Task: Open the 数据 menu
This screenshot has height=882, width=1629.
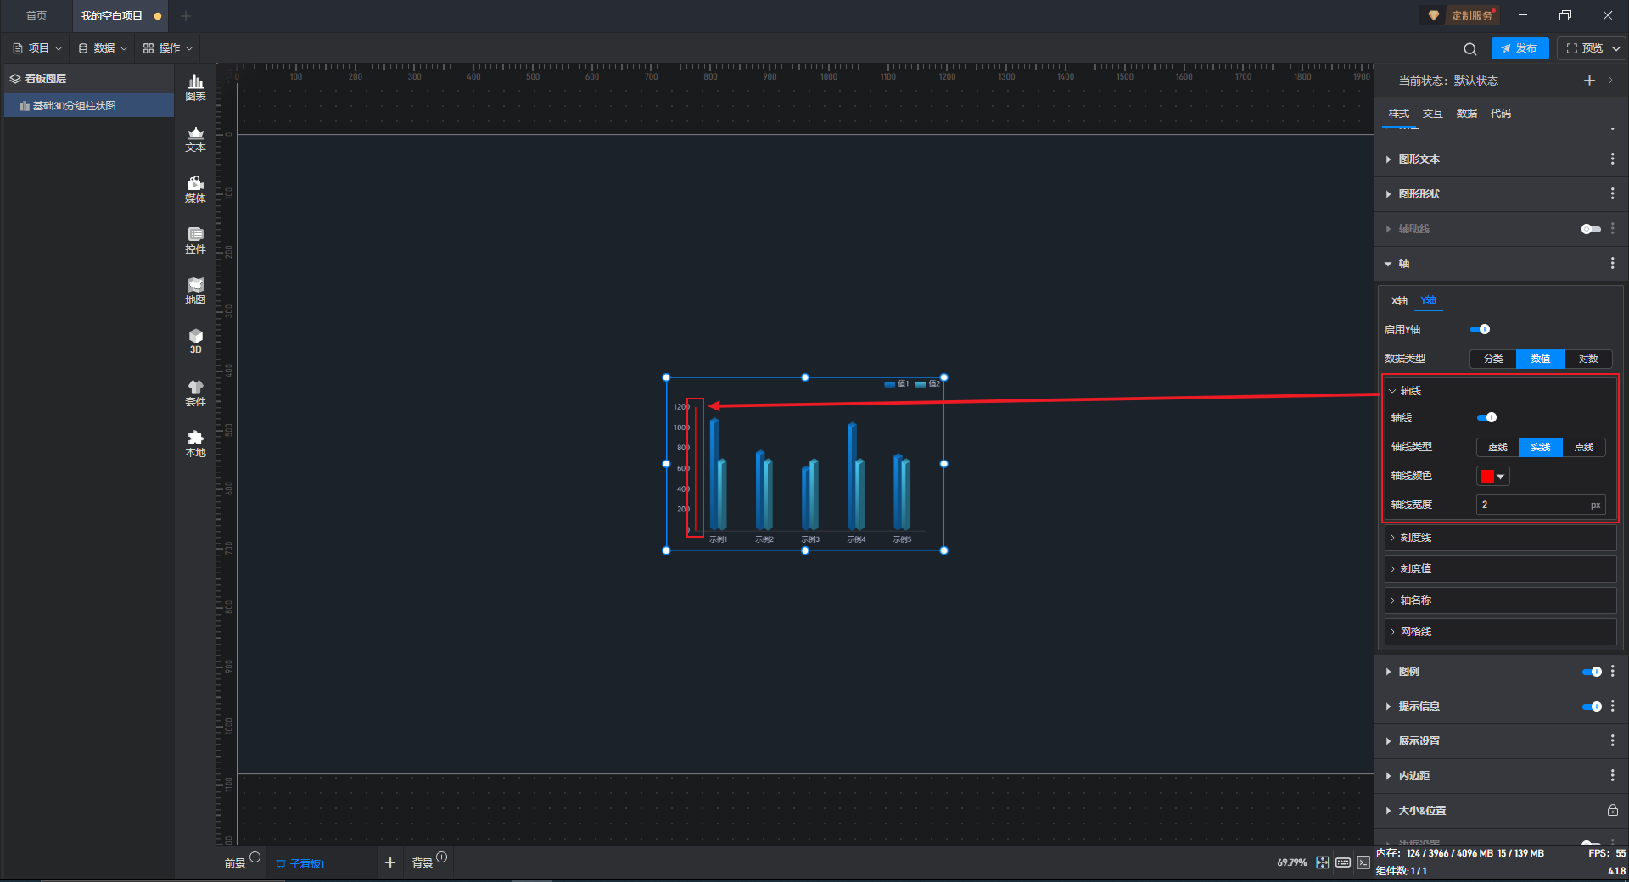Action: 103,48
